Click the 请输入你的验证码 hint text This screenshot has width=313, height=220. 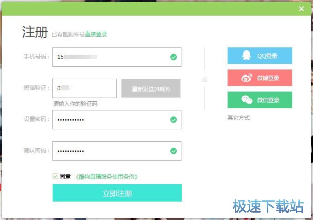(x=75, y=104)
